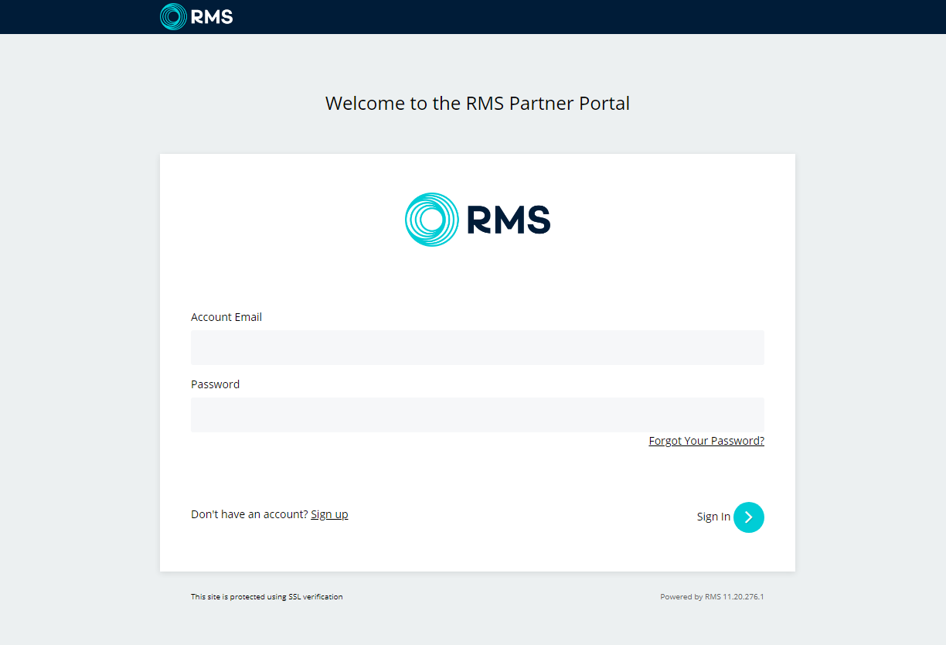The width and height of the screenshot is (946, 645).
Task: Click the cyan Sign In arrow button
Action: [749, 517]
